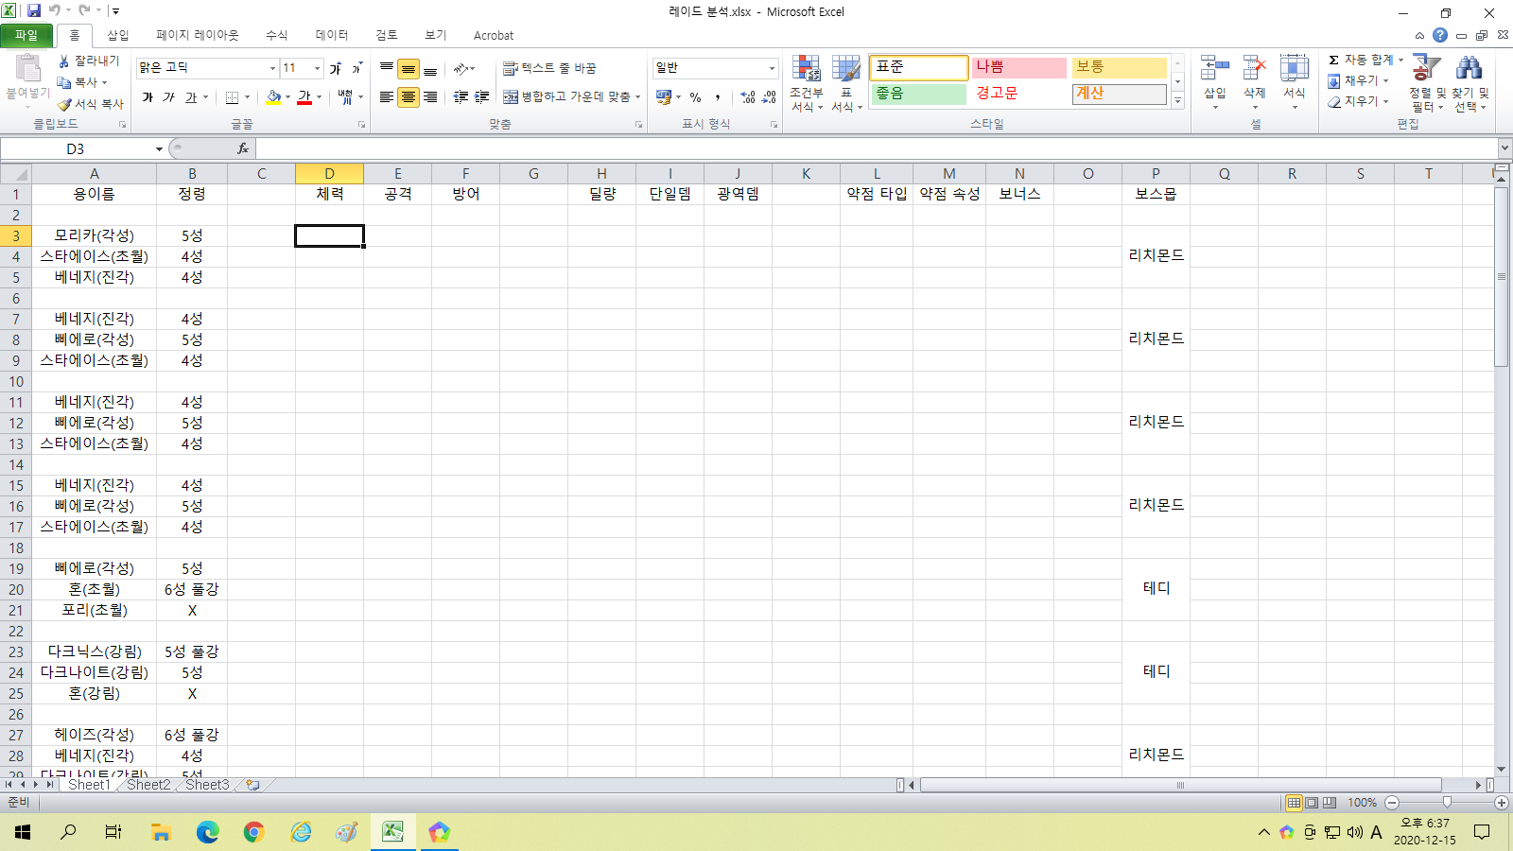Click the percent style icon
The image size is (1513, 851).
point(695,97)
